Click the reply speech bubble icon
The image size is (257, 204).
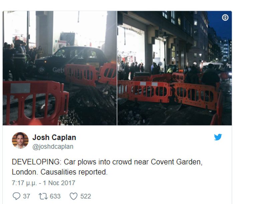[16, 196]
